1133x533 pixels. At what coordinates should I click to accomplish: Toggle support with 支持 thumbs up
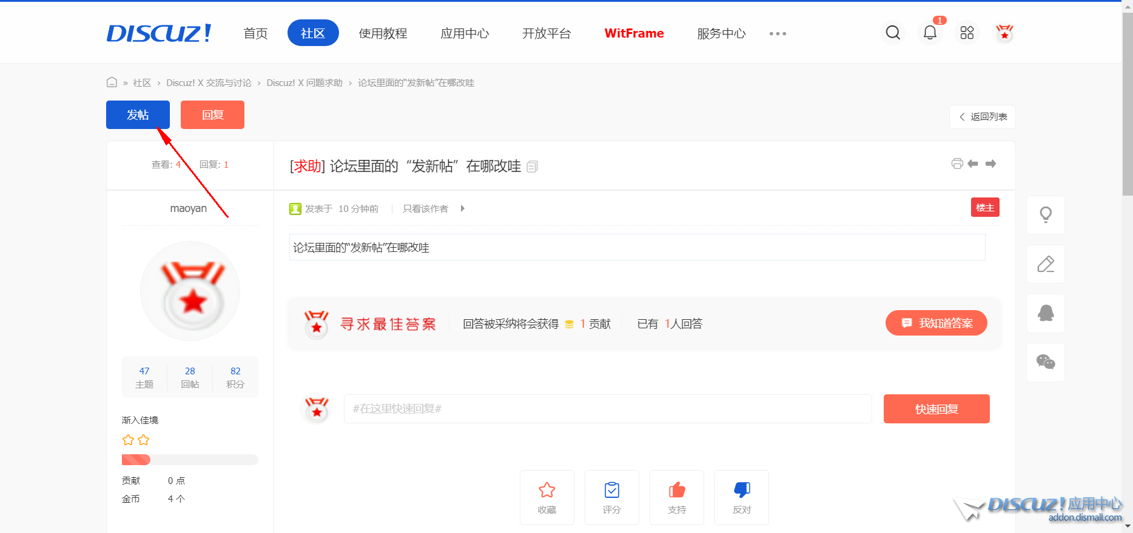(x=676, y=497)
